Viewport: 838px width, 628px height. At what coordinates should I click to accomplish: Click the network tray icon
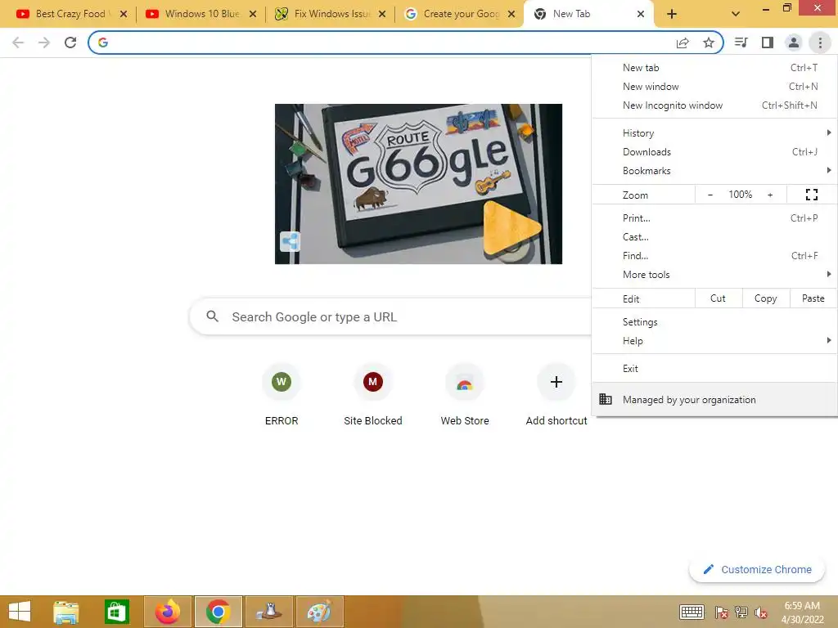coord(741,612)
